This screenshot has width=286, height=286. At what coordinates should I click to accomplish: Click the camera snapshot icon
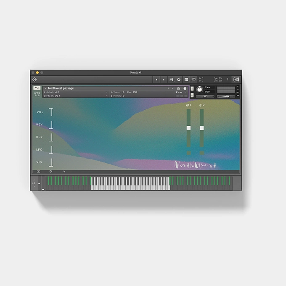tap(178, 89)
